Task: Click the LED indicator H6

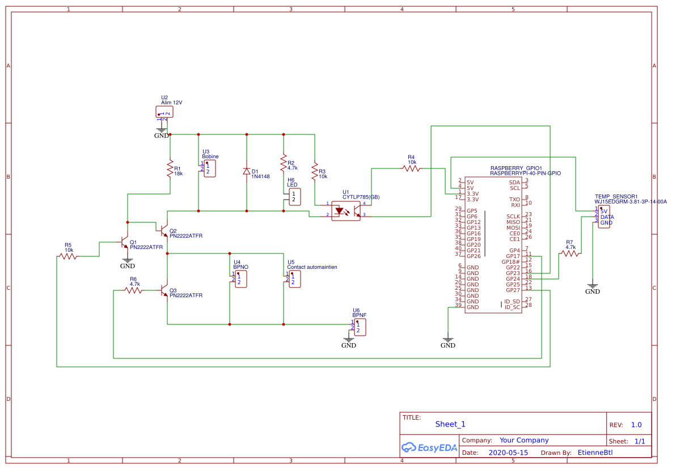Action: tap(294, 196)
